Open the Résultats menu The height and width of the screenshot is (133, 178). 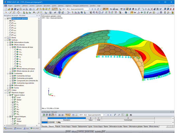[x=47, y=6]
